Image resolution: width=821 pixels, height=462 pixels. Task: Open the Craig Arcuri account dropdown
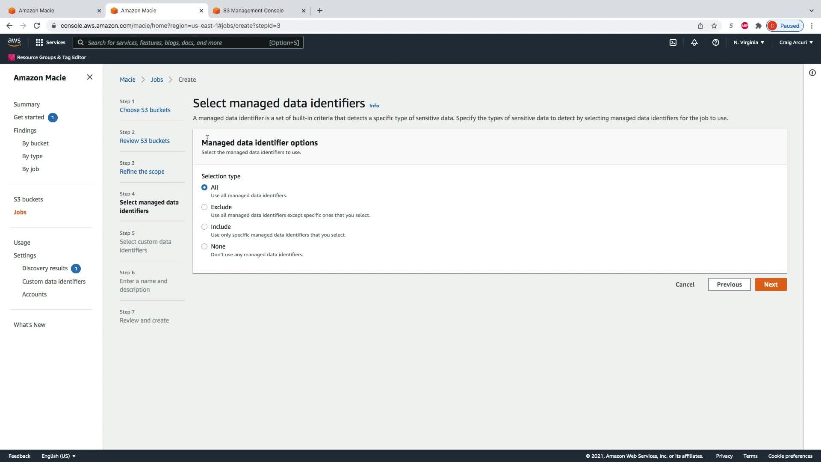(796, 42)
